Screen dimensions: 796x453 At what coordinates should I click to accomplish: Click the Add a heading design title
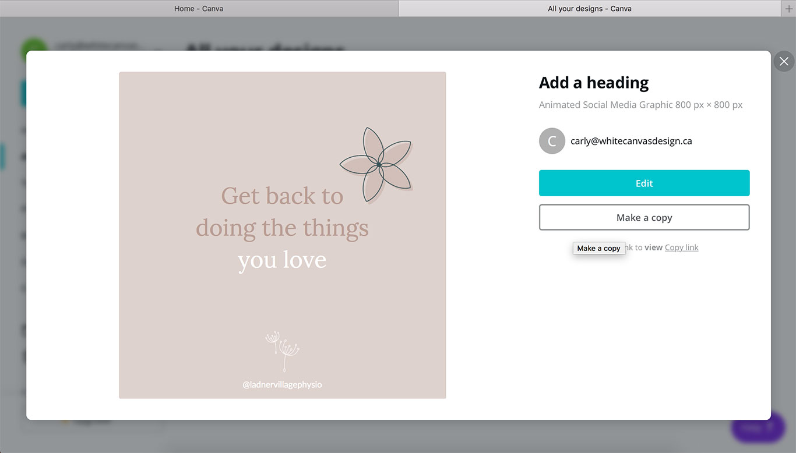[594, 83]
